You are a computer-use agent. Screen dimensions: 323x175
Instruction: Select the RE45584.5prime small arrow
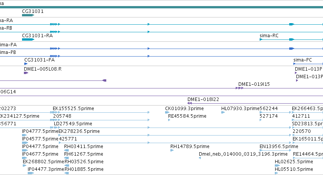(x=169, y=120)
